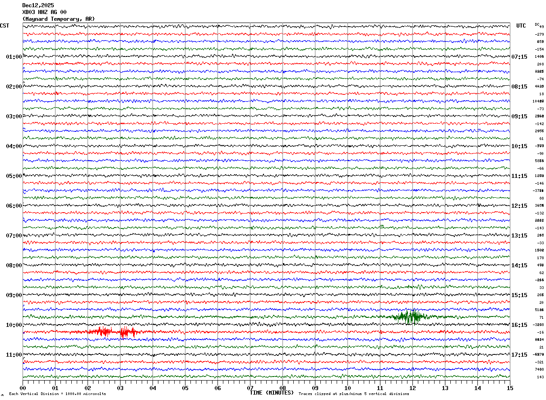This screenshot has height=400, width=546.
Task: Click the DC offset value -146
Action: click(x=539, y=183)
